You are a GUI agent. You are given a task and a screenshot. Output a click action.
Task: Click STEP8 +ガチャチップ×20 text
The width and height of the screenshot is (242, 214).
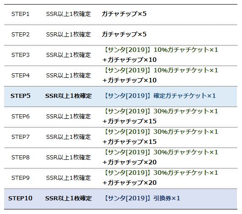pyautogui.click(x=129, y=162)
